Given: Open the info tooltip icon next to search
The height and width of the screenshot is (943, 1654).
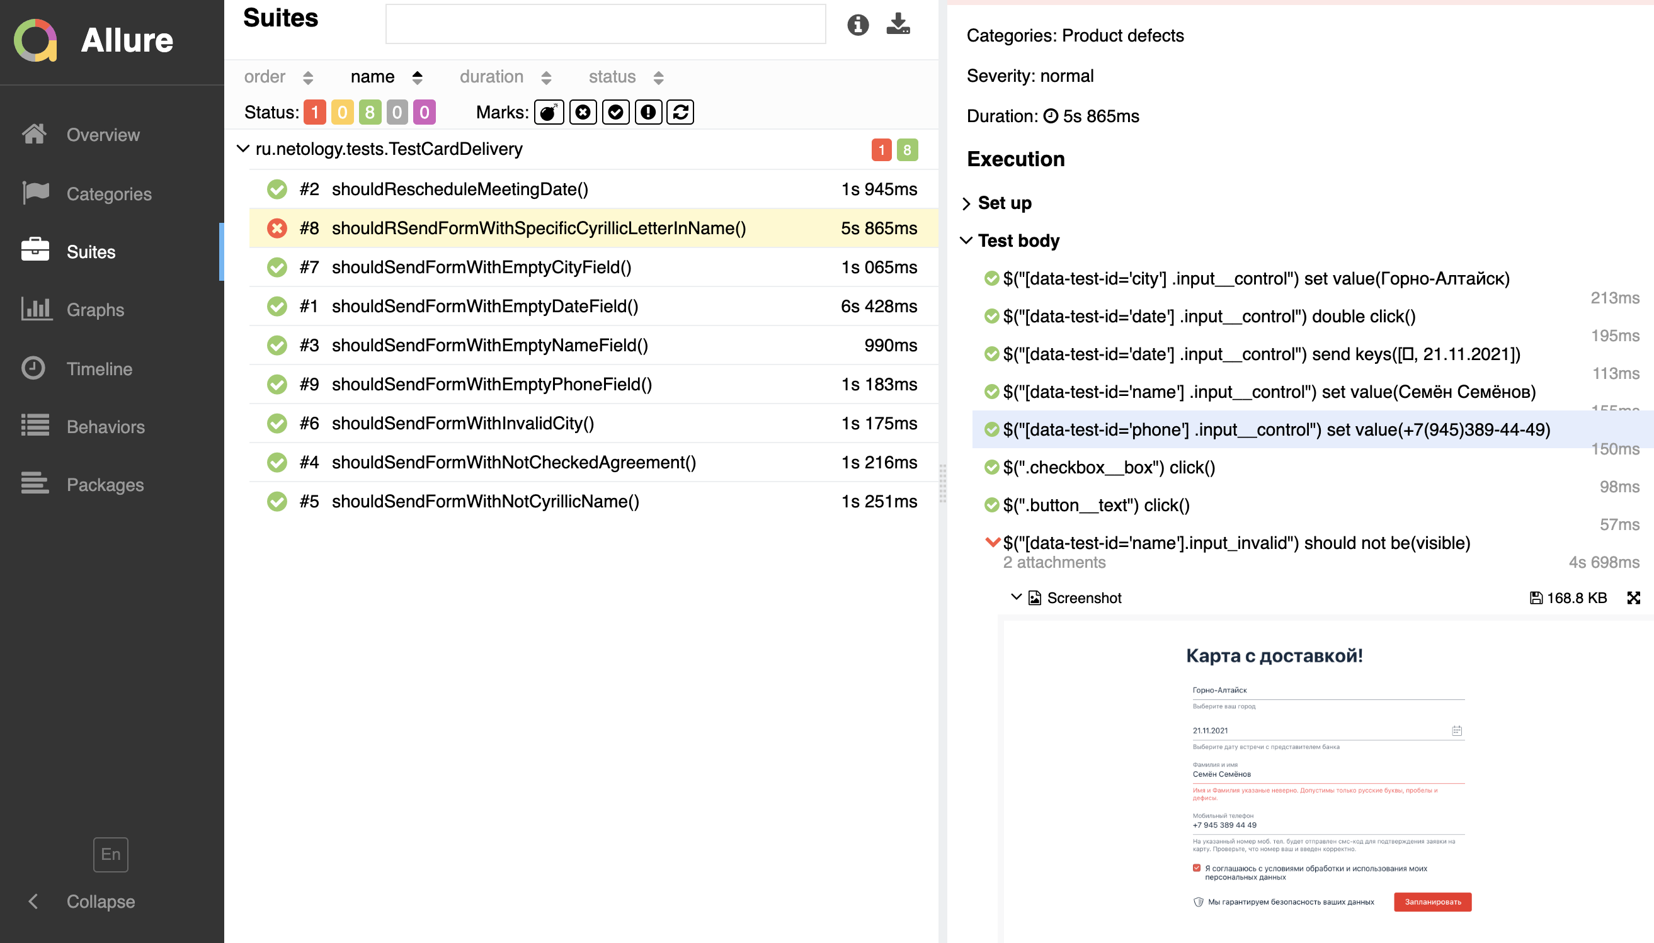Looking at the screenshot, I should 858,25.
